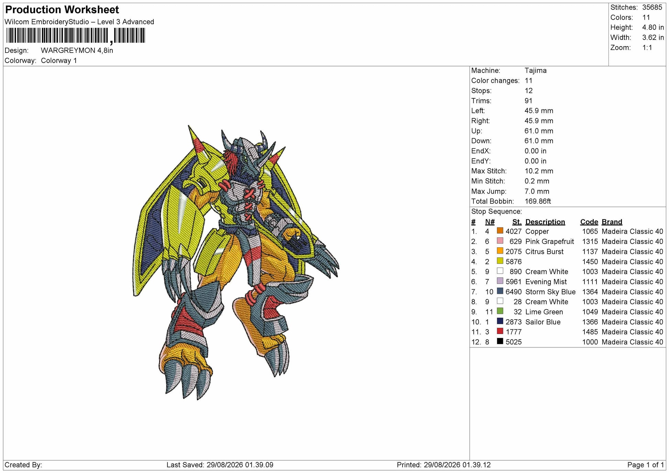Viewport: 669px width, 473px height.
Task: Select the Trims value "91"
Action: click(529, 101)
